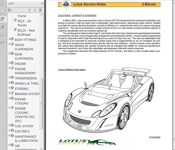Go to the ELECTRICS bookmark
Screen dimensions: 175x150
tap(22, 131)
